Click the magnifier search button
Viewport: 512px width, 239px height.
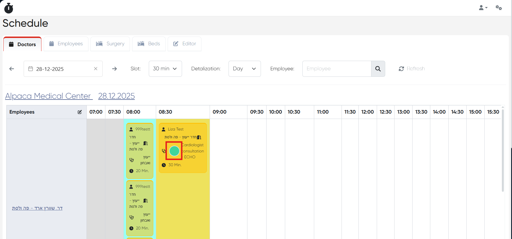(x=378, y=69)
